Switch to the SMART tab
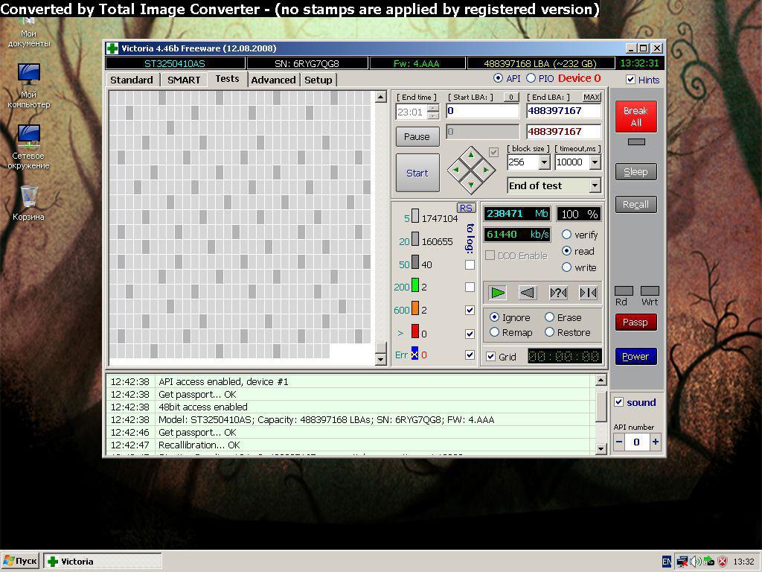 click(x=183, y=80)
